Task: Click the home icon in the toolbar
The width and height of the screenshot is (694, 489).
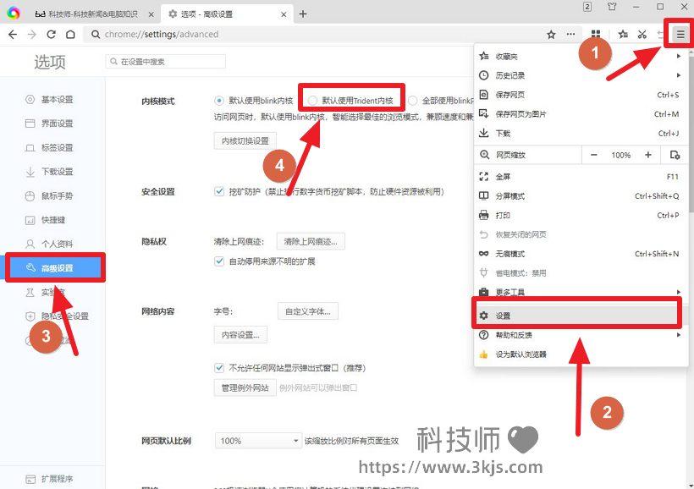Action: 71,35
